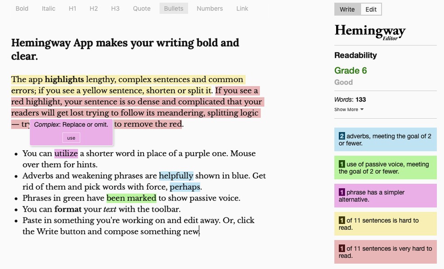The width and height of the screenshot is (444, 269).
Task: Click the bold word 'highlights' in paragraph
Action: pyautogui.click(x=64, y=79)
